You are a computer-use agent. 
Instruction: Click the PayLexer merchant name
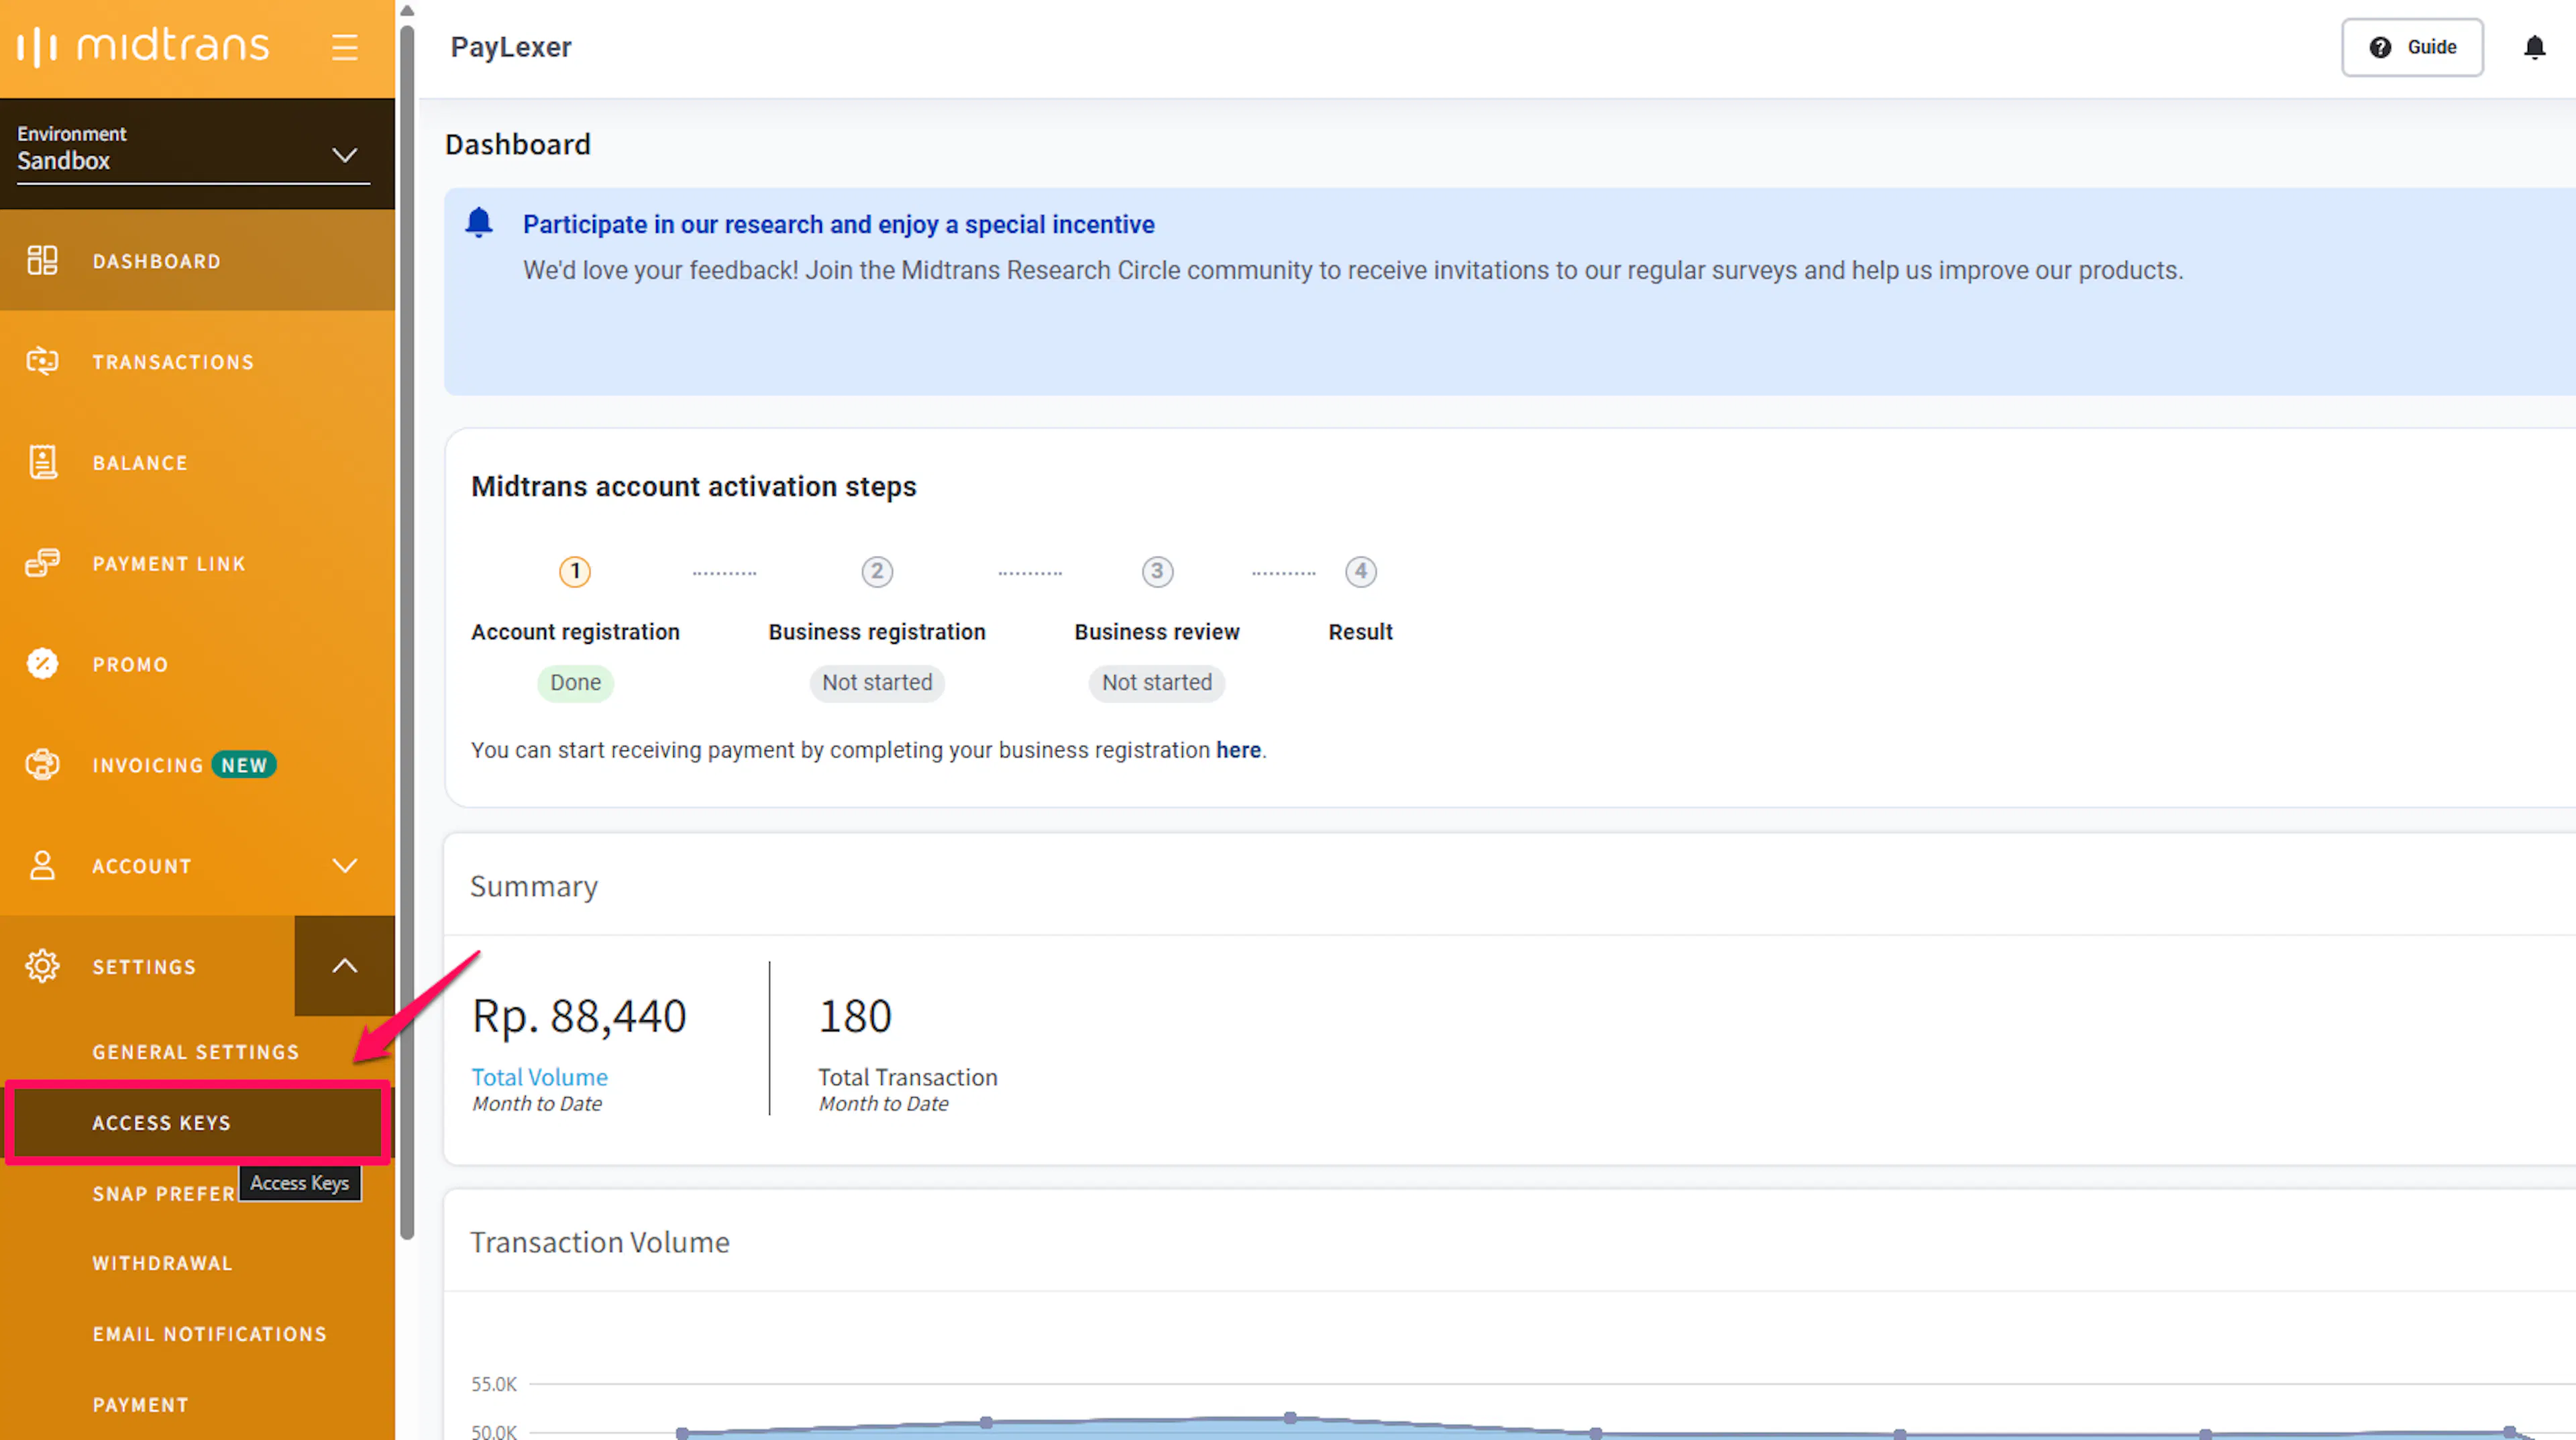511,47
